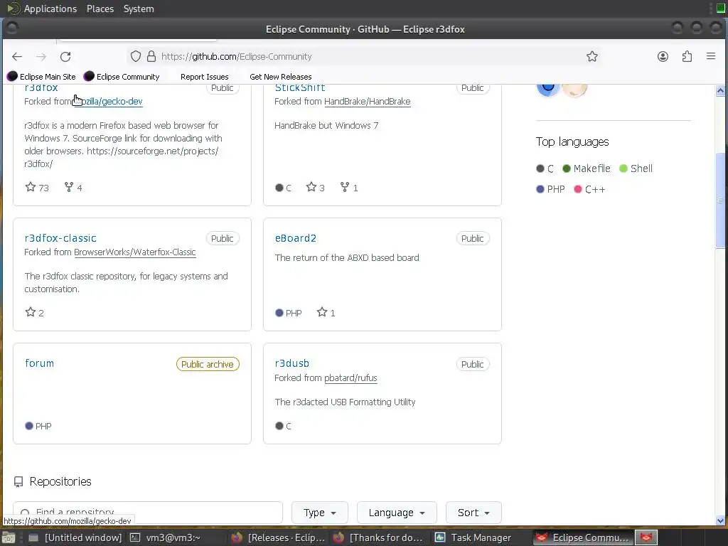Open pbatard/rufus fork source link
Image resolution: width=728 pixels, height=546 pixels.
pyautogui.click(x=350, y=378)
